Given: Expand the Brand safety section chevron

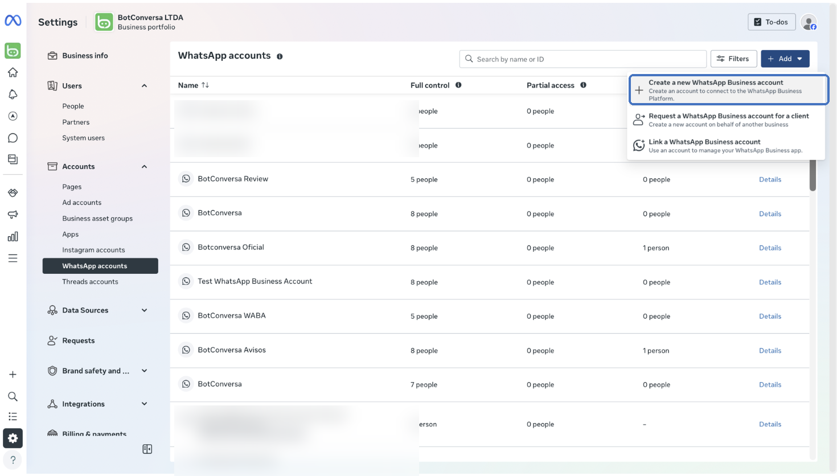Looking at the screenshot, I should pyautogui.click(x=144, y=371).
